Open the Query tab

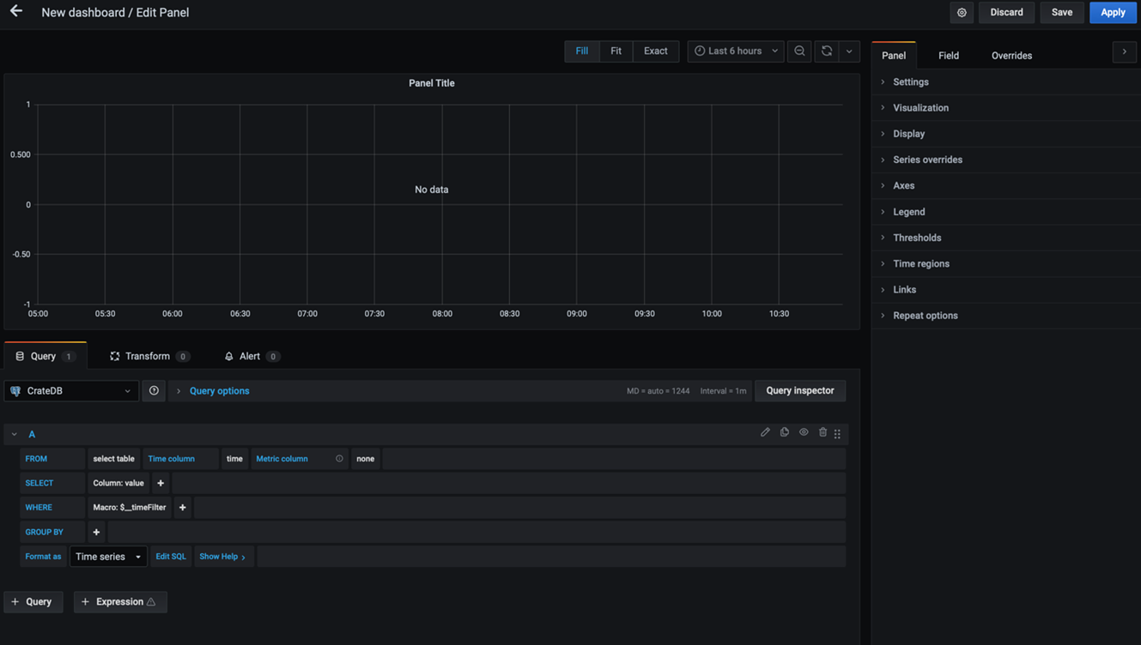click(46, 356)
